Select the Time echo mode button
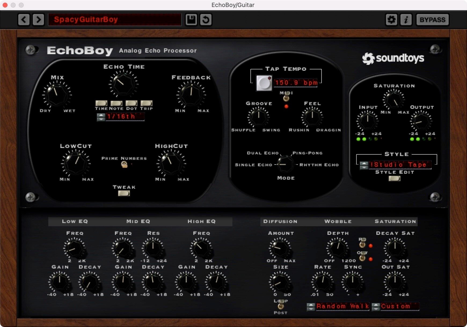Viewport: 467px width, 327px height. tap(101, 103)
